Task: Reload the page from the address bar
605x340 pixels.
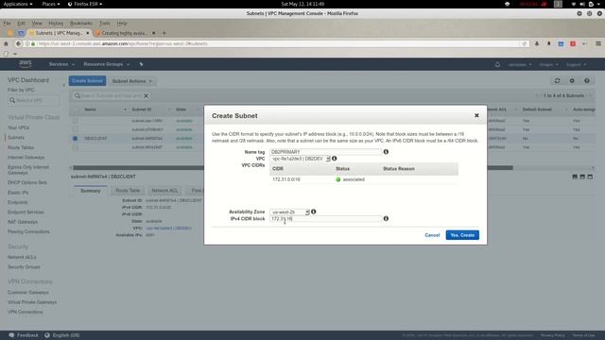Action: point(524,43)
